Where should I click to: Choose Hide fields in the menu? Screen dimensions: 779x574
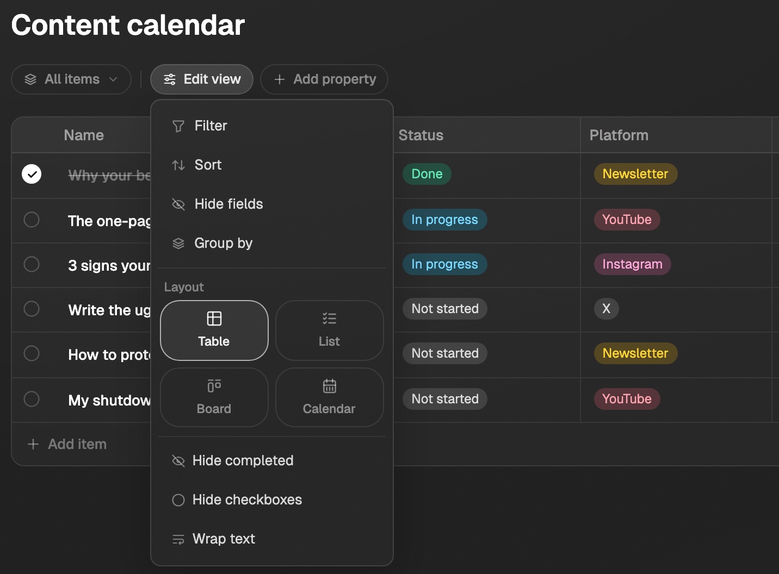(272, 204)
